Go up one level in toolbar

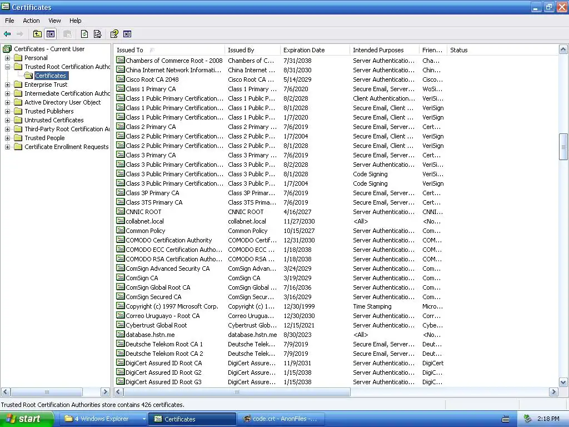pos(37,34)
